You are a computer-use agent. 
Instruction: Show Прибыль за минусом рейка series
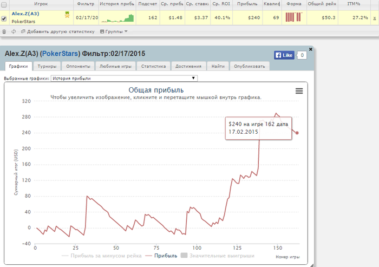click(102, 256)
